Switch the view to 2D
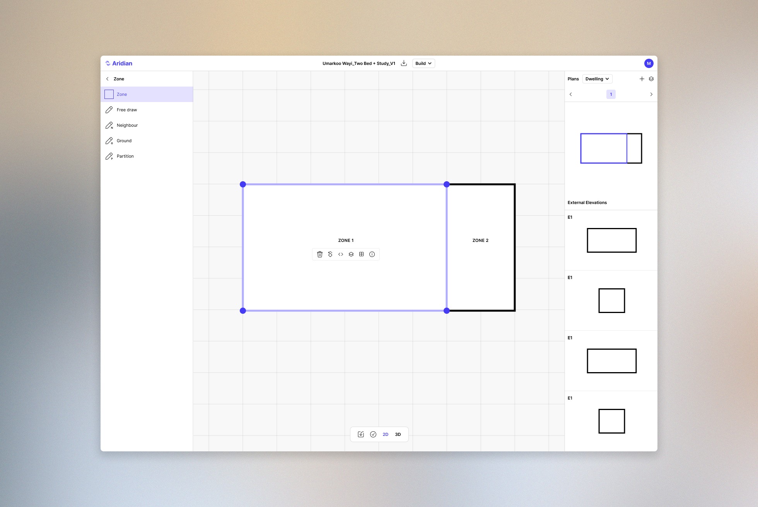 pos(386,434)
